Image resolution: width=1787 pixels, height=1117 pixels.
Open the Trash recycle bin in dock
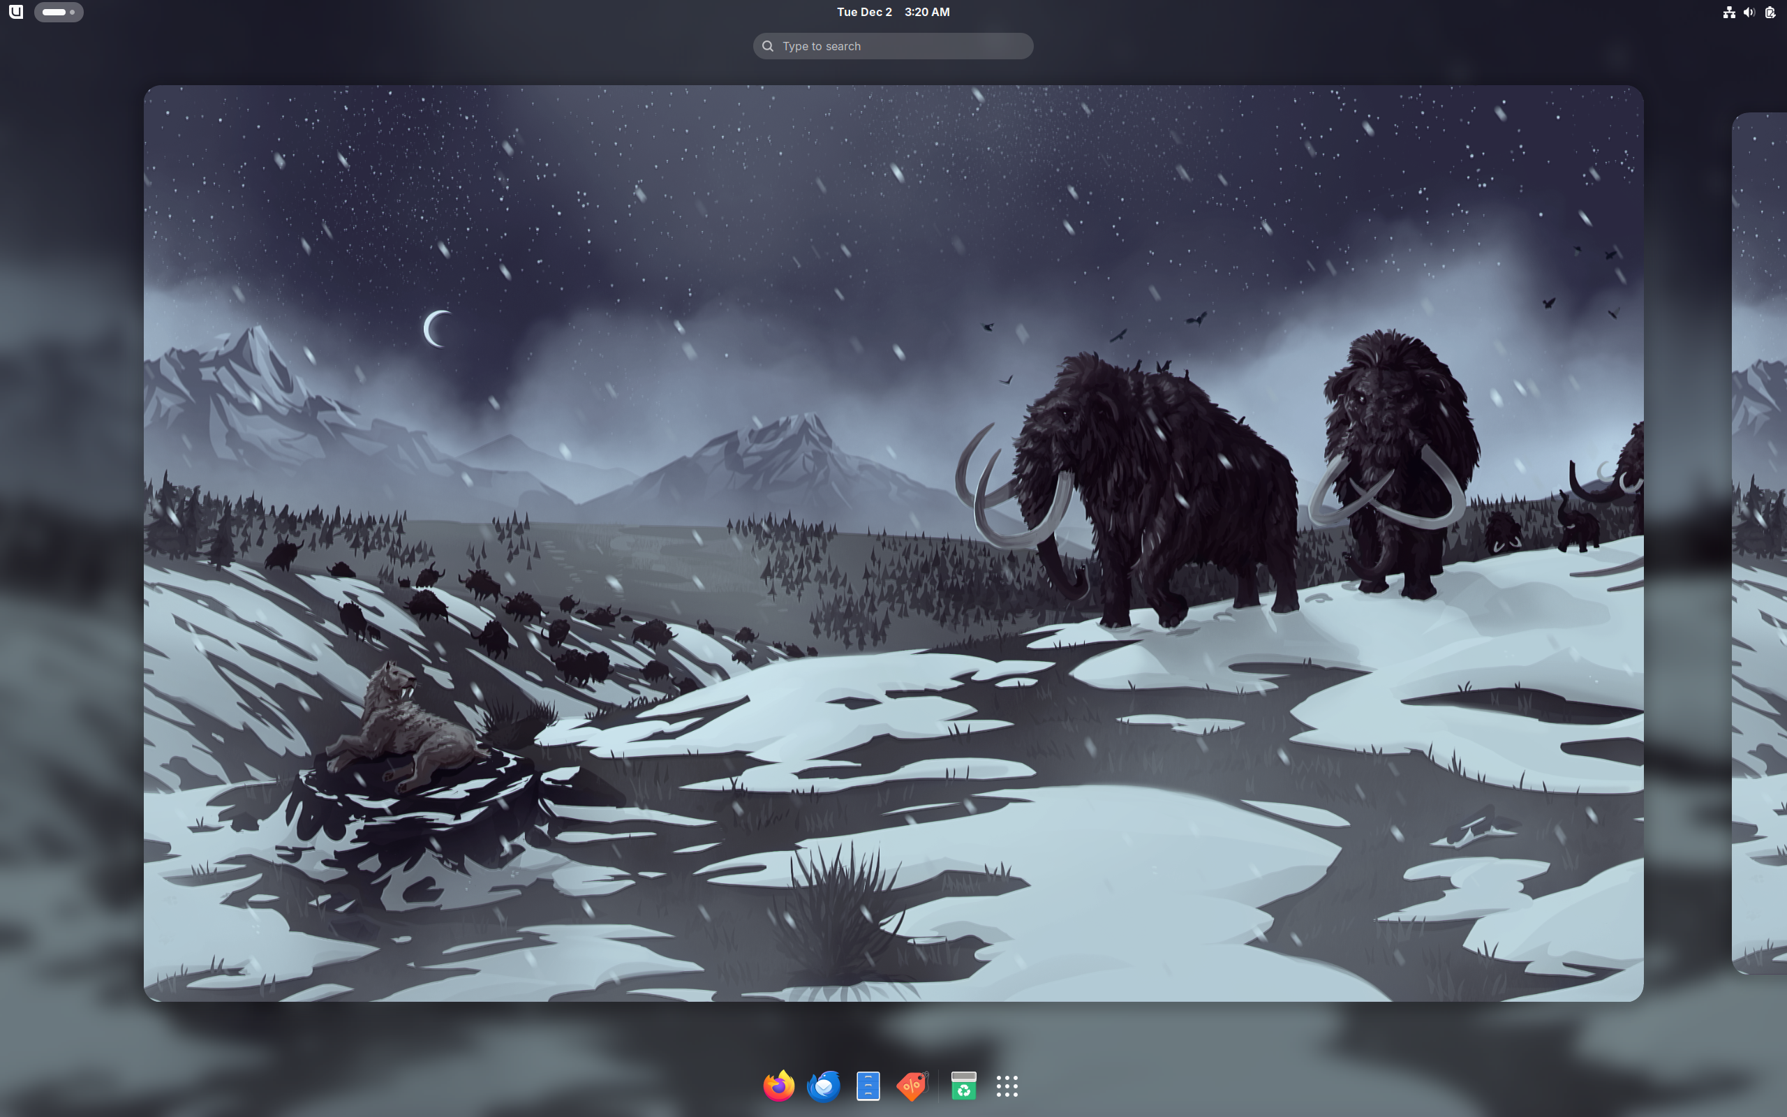point(963,1085)
